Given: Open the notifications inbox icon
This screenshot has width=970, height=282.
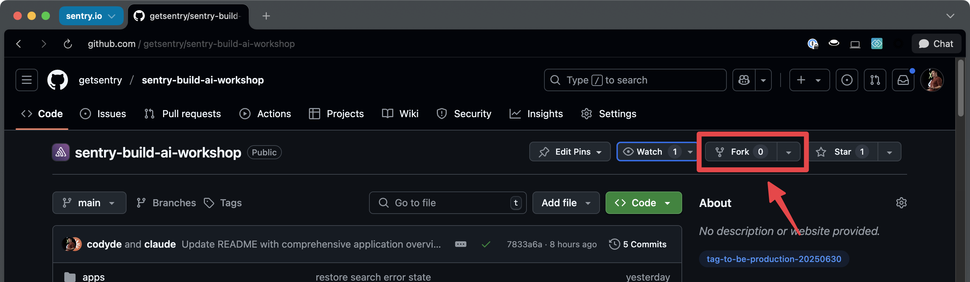Looking at the screenshot, I should [903, 80].
